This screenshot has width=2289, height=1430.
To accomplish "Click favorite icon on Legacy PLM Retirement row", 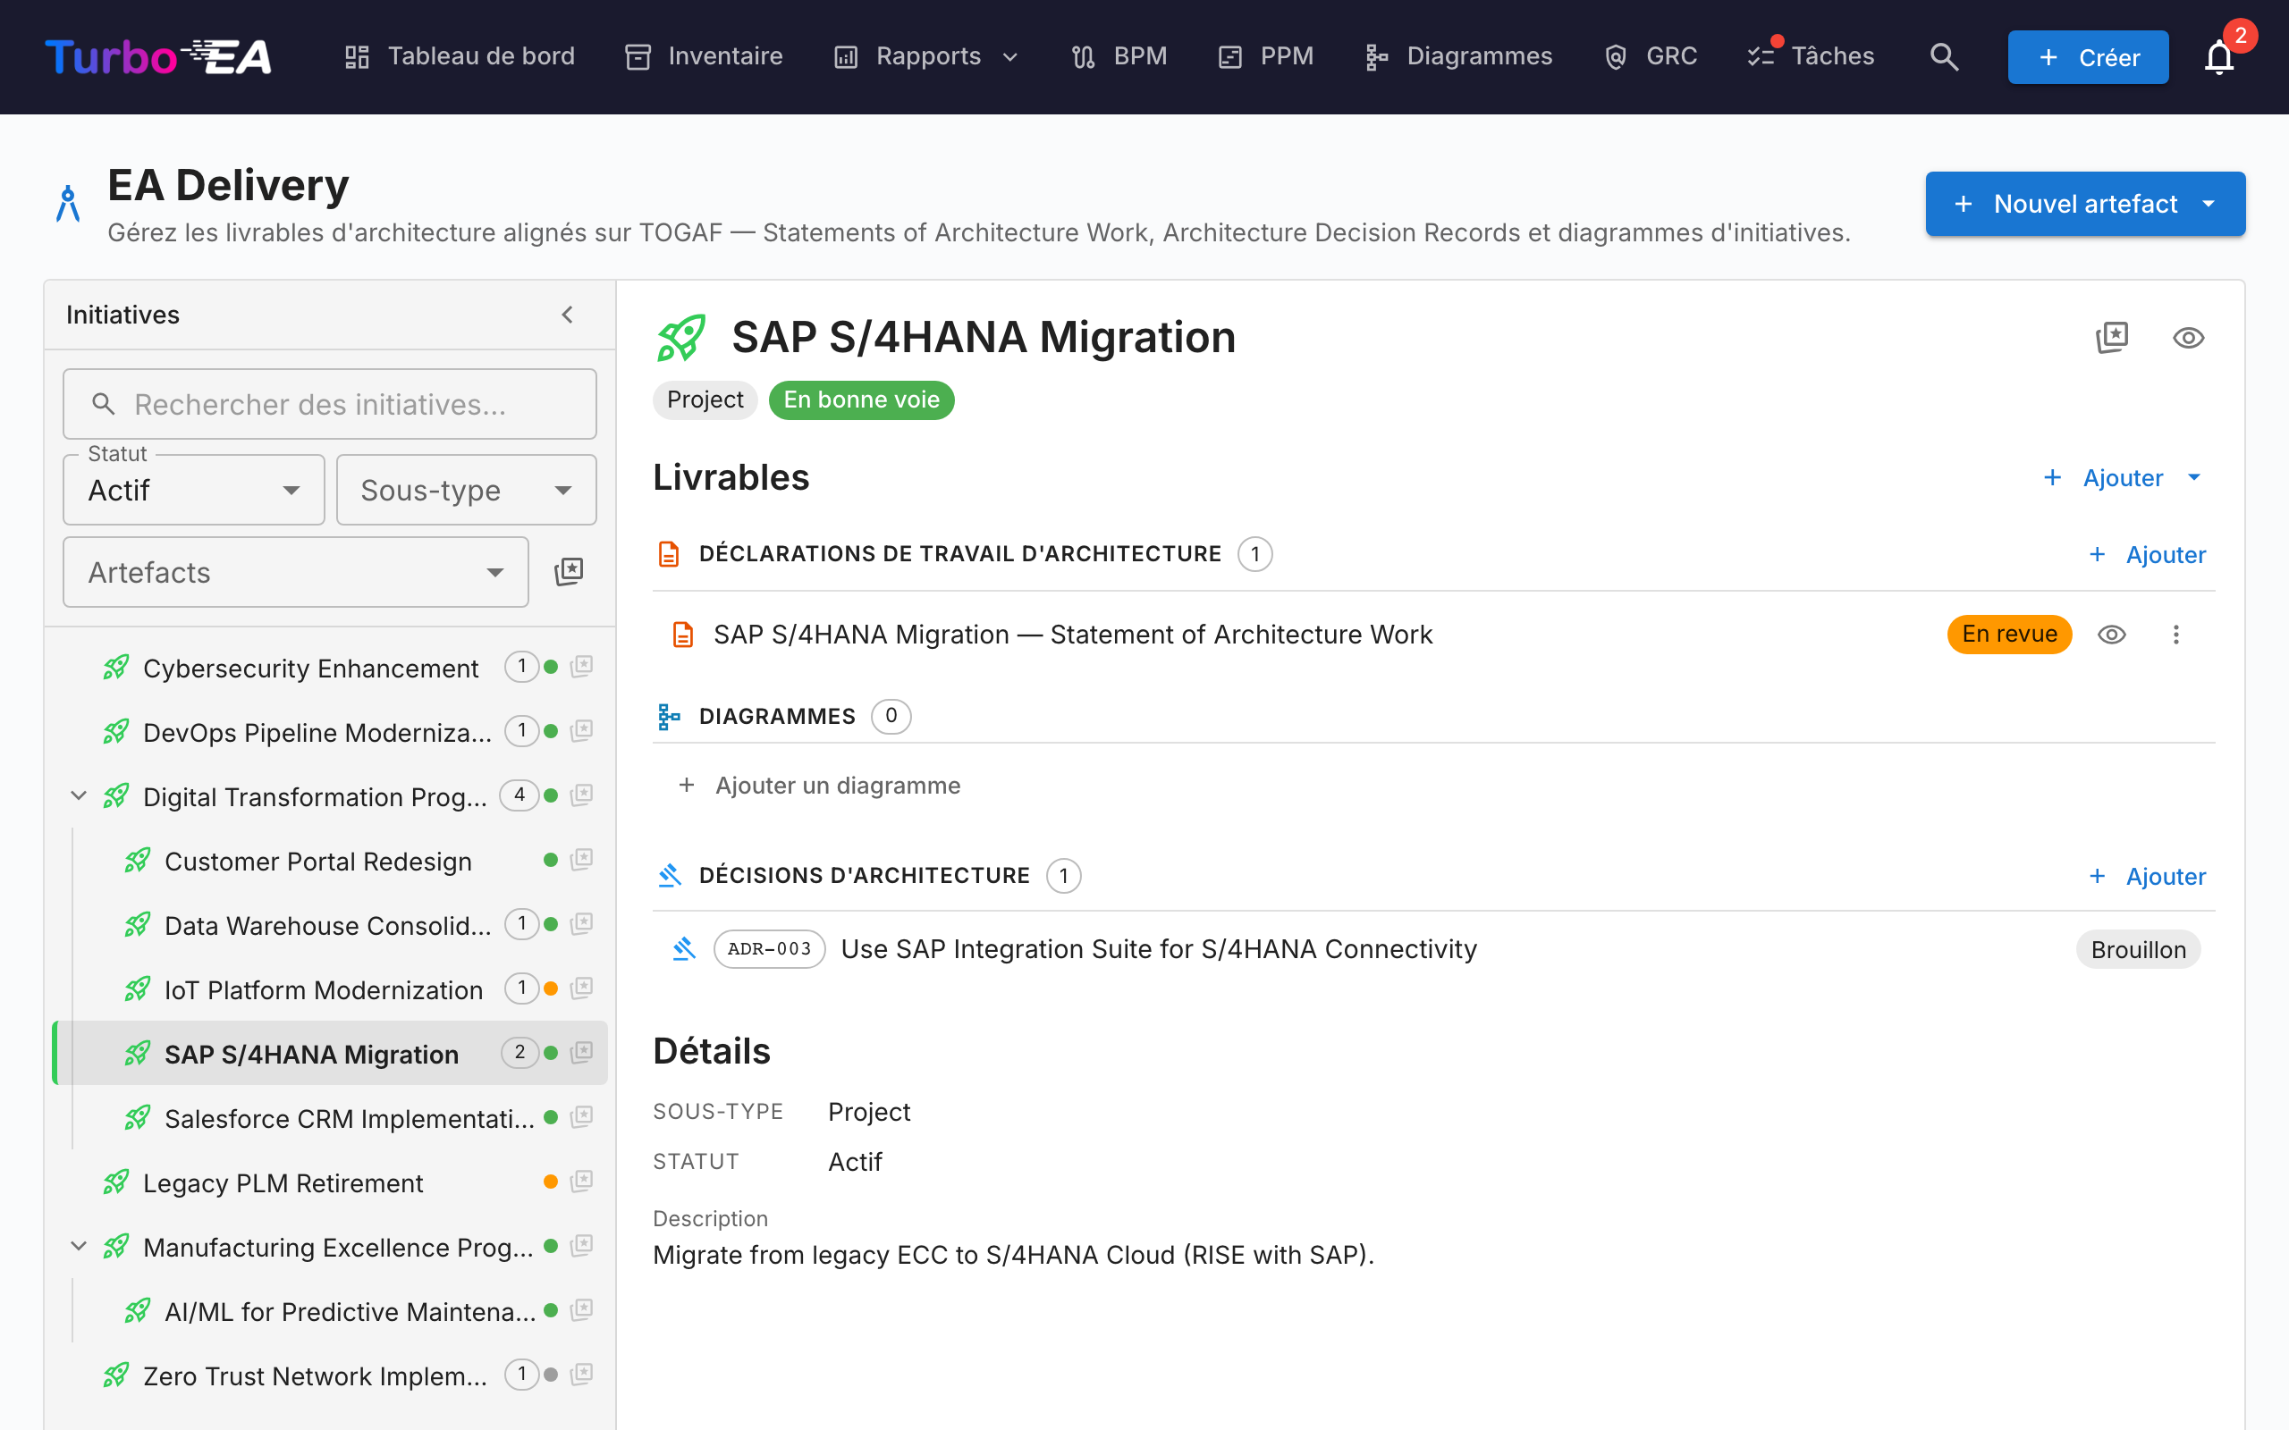I will tap(582, 1182).
